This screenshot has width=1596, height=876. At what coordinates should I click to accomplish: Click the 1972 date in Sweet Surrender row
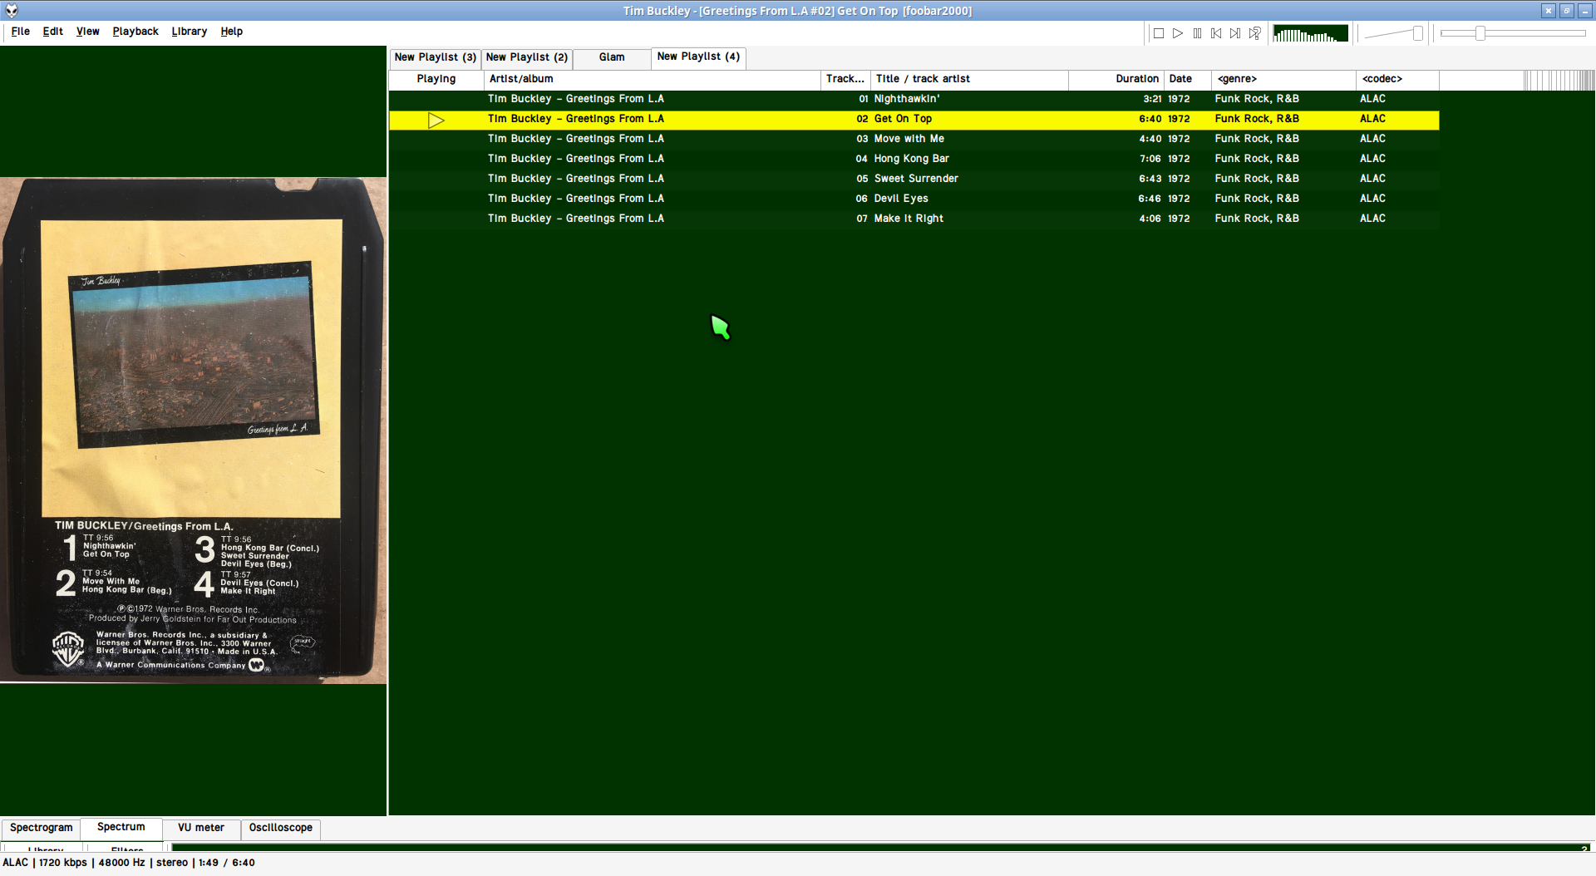coord(1179,179)
